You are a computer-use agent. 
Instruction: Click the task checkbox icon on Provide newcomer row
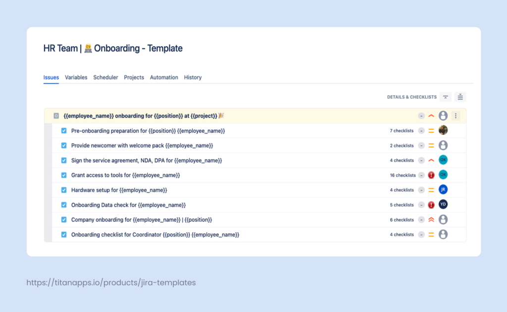(63, 145)
